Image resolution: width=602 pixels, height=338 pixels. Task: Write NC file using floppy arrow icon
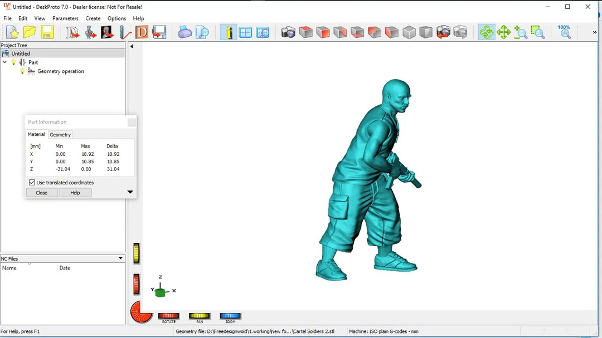[159, 32]
